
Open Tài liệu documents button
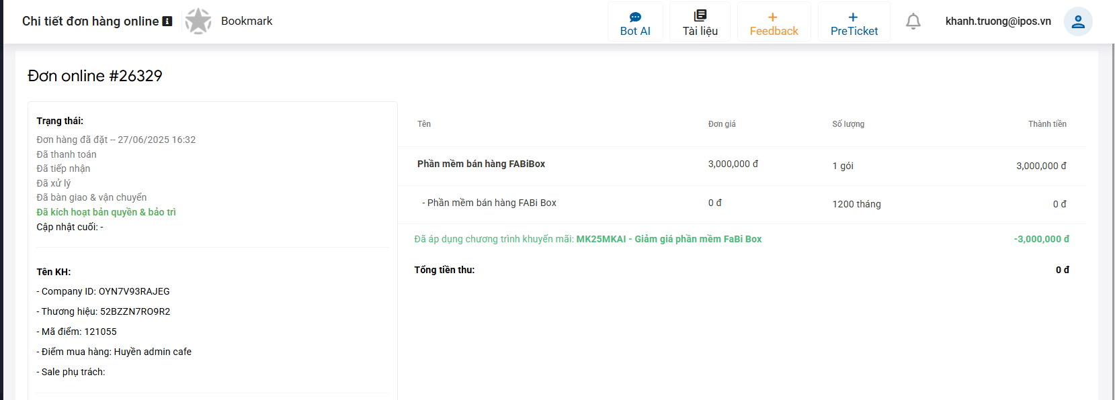(700, 22)
